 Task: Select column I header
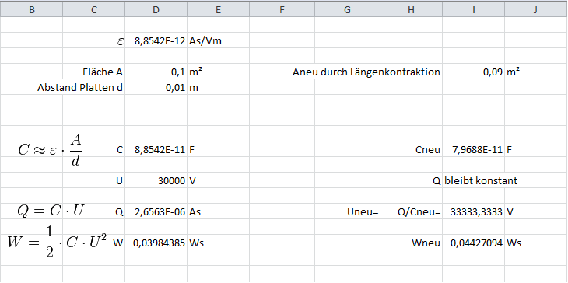[x=473, y=10]
